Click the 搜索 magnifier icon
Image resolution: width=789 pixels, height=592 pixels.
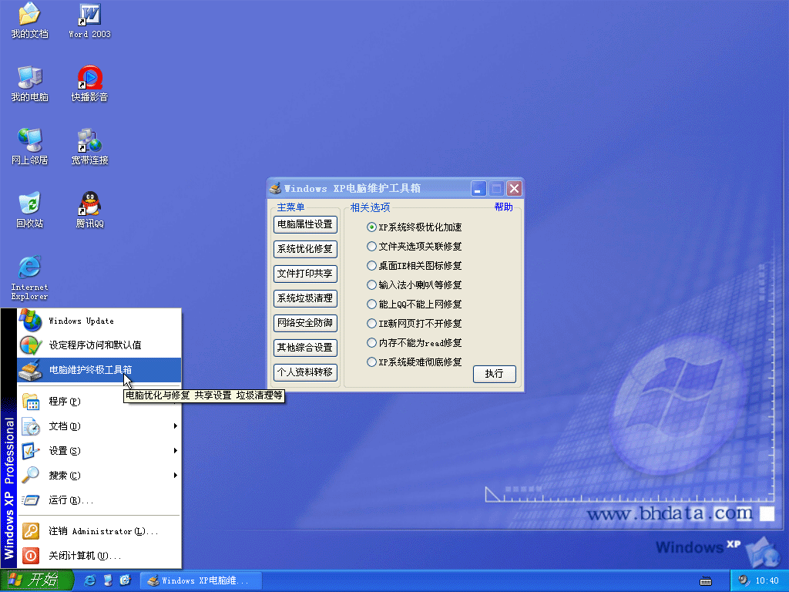31,475
